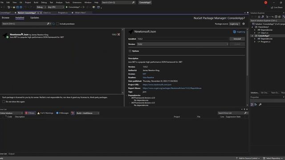Click the Live Share icon

(x=272, y=8)
